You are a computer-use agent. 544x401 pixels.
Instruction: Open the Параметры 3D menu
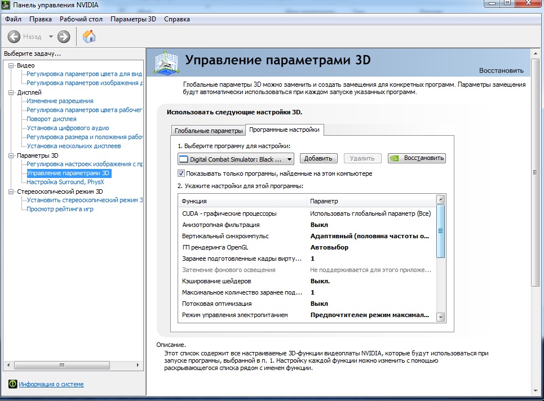pos(133,19)
